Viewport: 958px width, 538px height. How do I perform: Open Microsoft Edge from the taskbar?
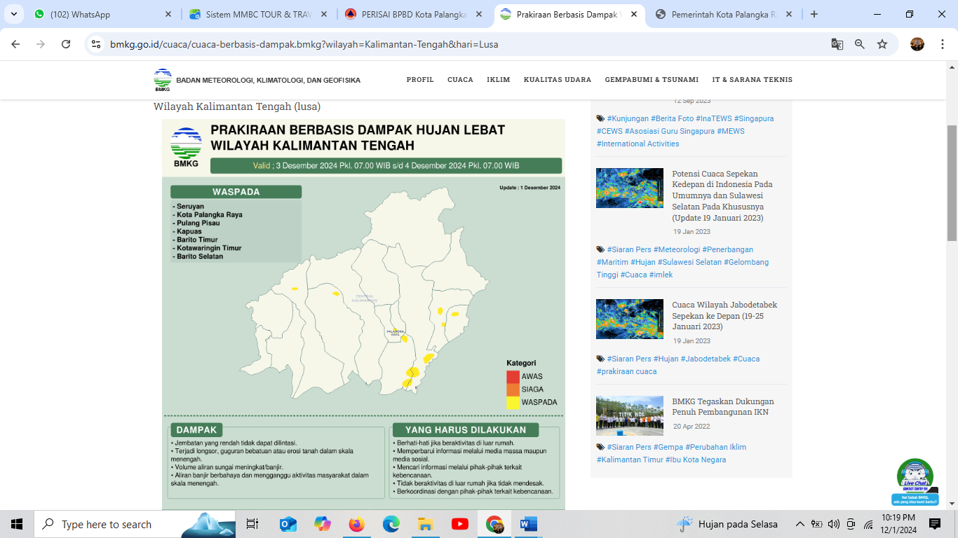(x=391, y=524)
